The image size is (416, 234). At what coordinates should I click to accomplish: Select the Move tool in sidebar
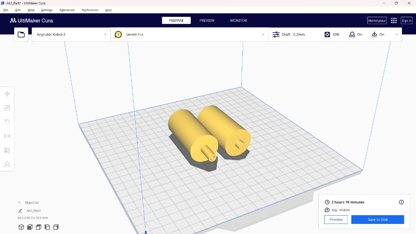tap(7, 94)
